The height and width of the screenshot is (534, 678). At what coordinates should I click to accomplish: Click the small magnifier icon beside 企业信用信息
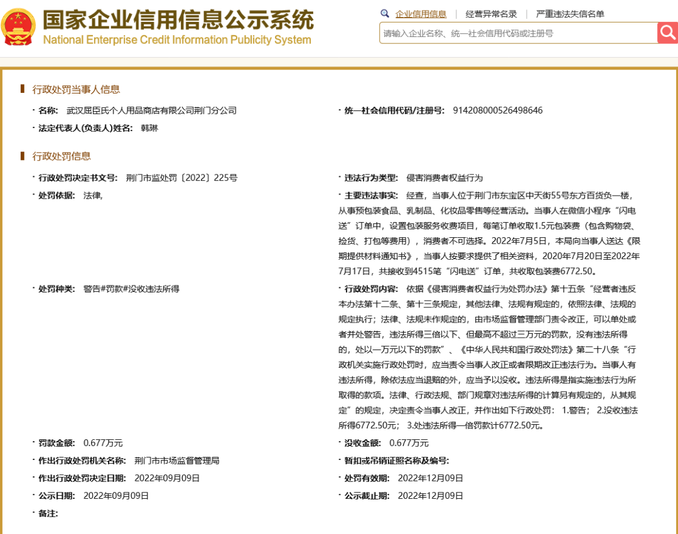point(385,14)
